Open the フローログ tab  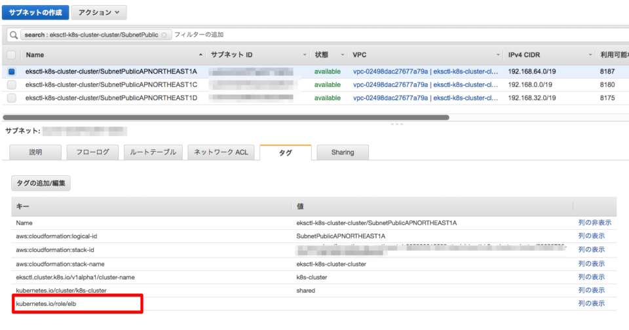[92, 152]
